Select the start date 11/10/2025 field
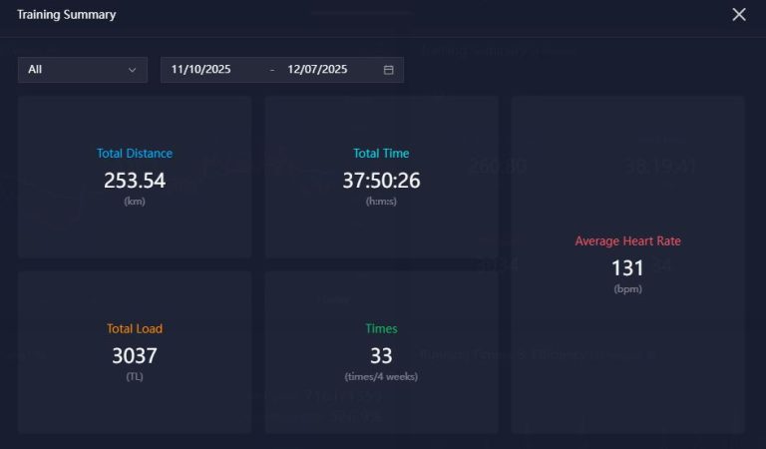The width and height of the screenshot is (766, 449). pyautogui.click(x=201, y=70)
